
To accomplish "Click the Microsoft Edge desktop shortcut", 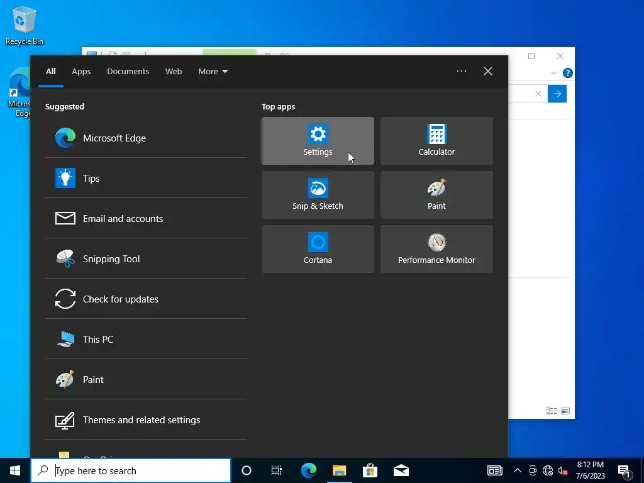I will tap(18, 92).
